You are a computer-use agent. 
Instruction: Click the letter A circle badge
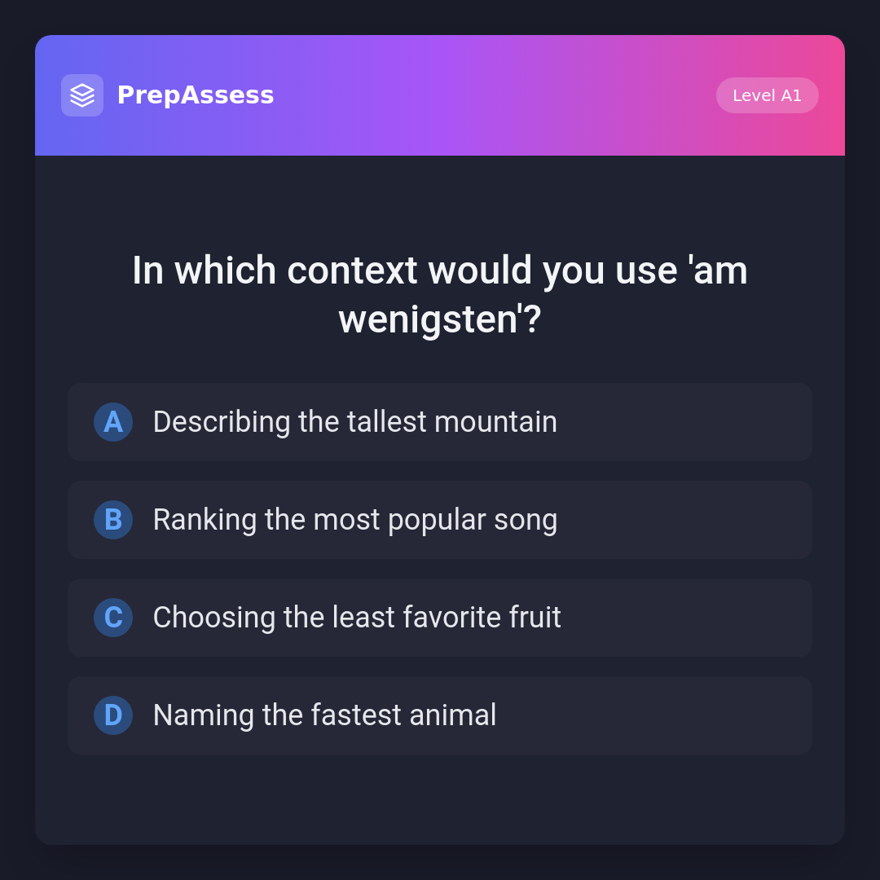click(113, 422)
